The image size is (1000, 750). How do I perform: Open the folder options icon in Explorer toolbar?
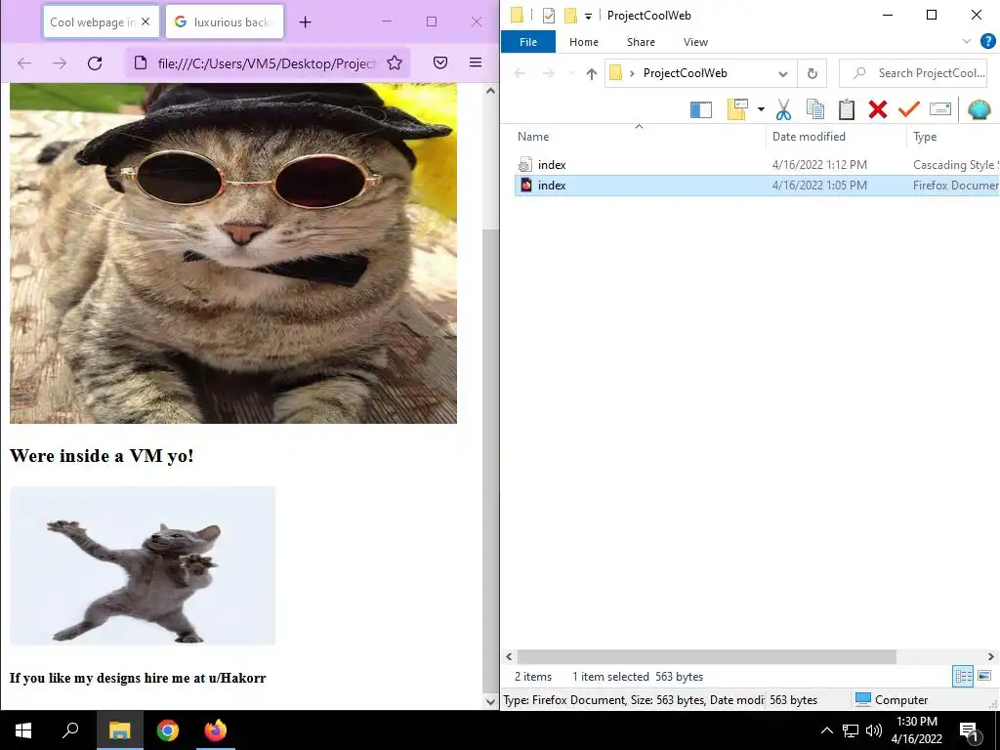[x=737, y=109]
